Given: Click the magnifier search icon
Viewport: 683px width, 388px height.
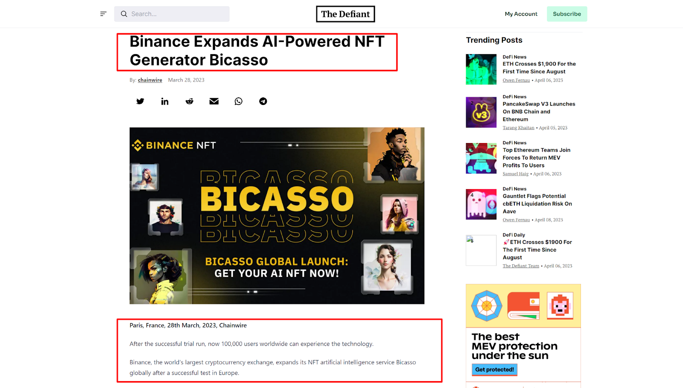Looking at the screenshot, I should click(x=124, y=14).
